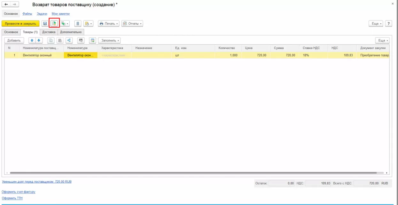Click the Приобретение товар purchase document cell
Viewport: 398px width, 205px height.
373,55
